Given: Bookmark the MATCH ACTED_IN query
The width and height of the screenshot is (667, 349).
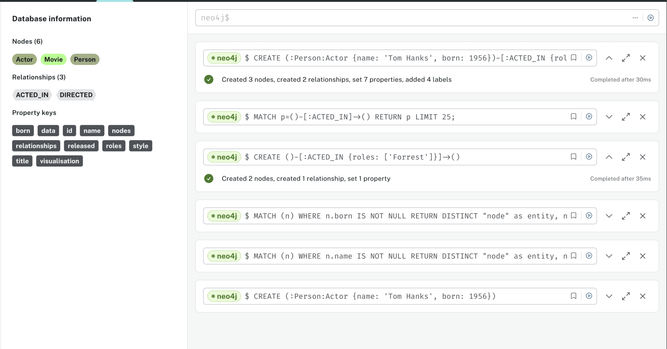Looking at the screenshot, I should click(573, 116).
